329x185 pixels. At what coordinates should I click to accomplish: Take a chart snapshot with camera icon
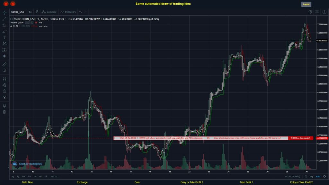(325, 12)
